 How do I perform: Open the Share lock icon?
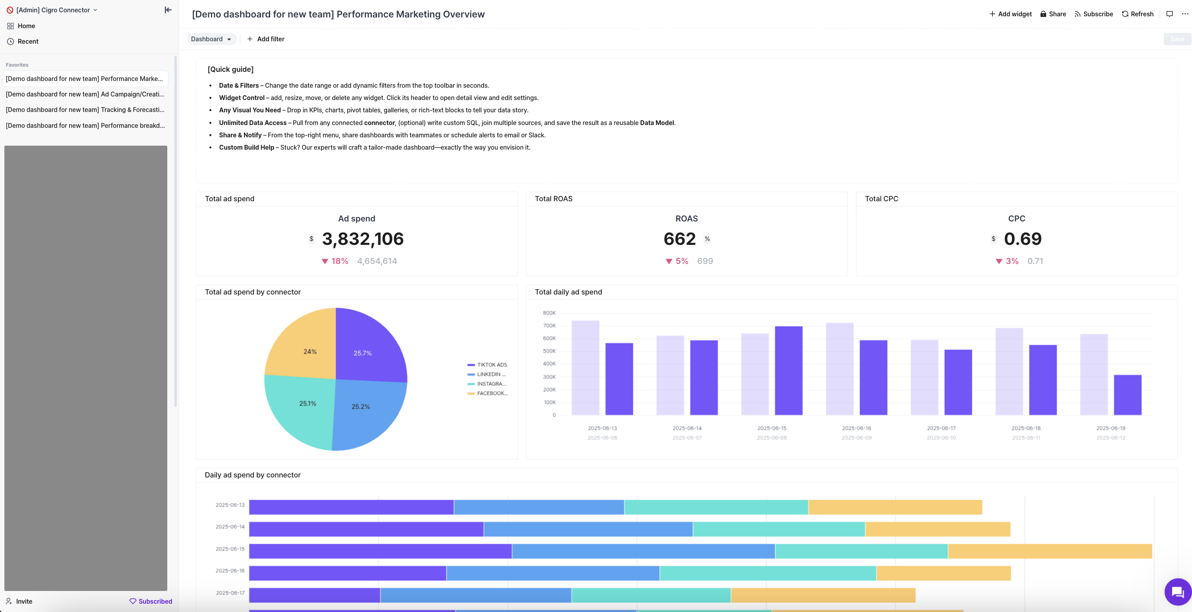click(x=1043, y=14)
